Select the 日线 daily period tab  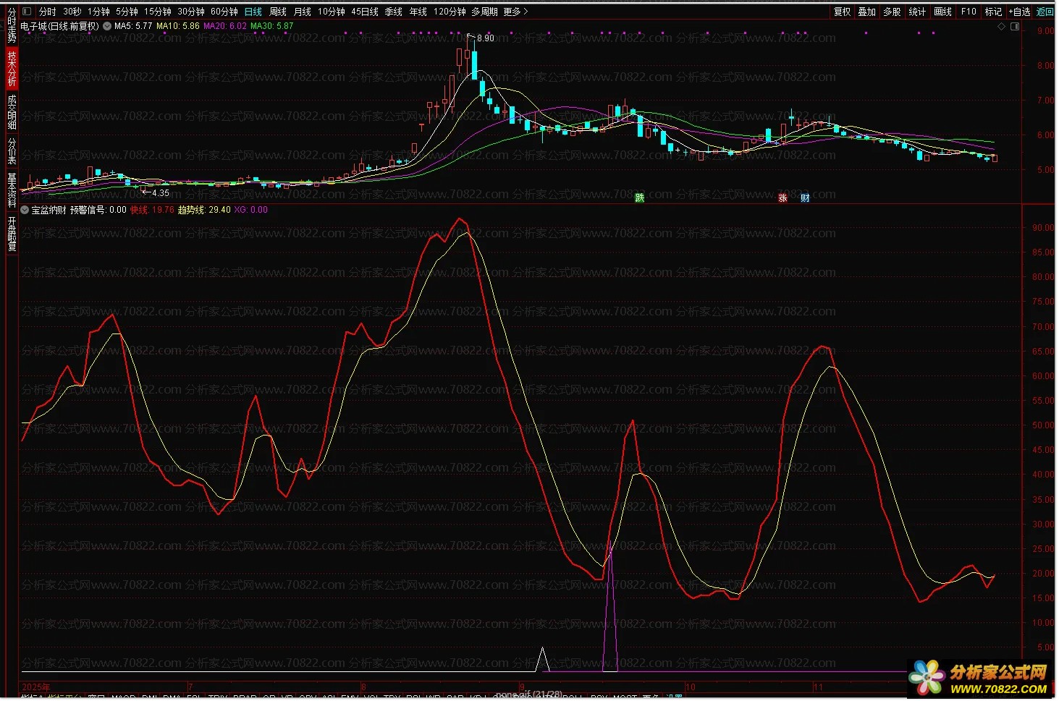point(253,12)
